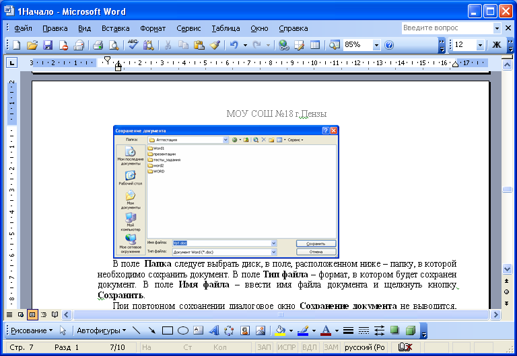517x356 pixels.
Task: Select the Rectangle drawing tool
Action: click(168, 330)
